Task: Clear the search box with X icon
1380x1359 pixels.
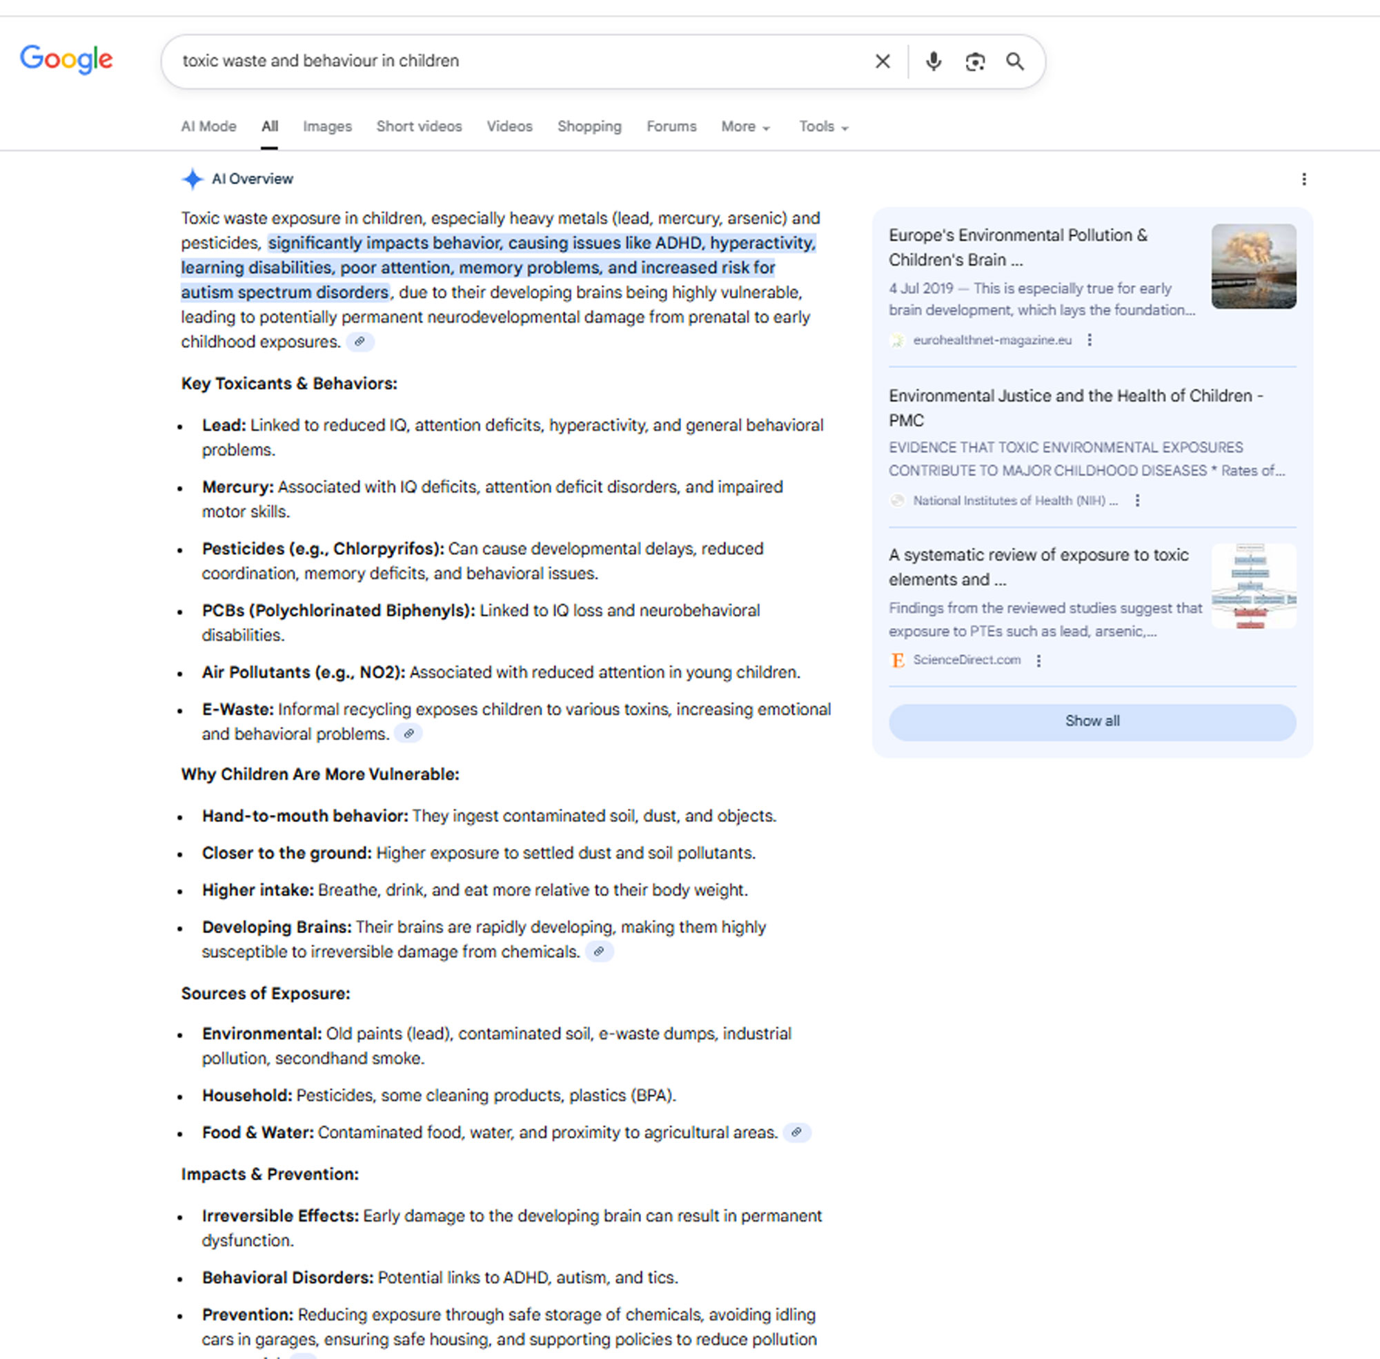Action: point(882,61)
